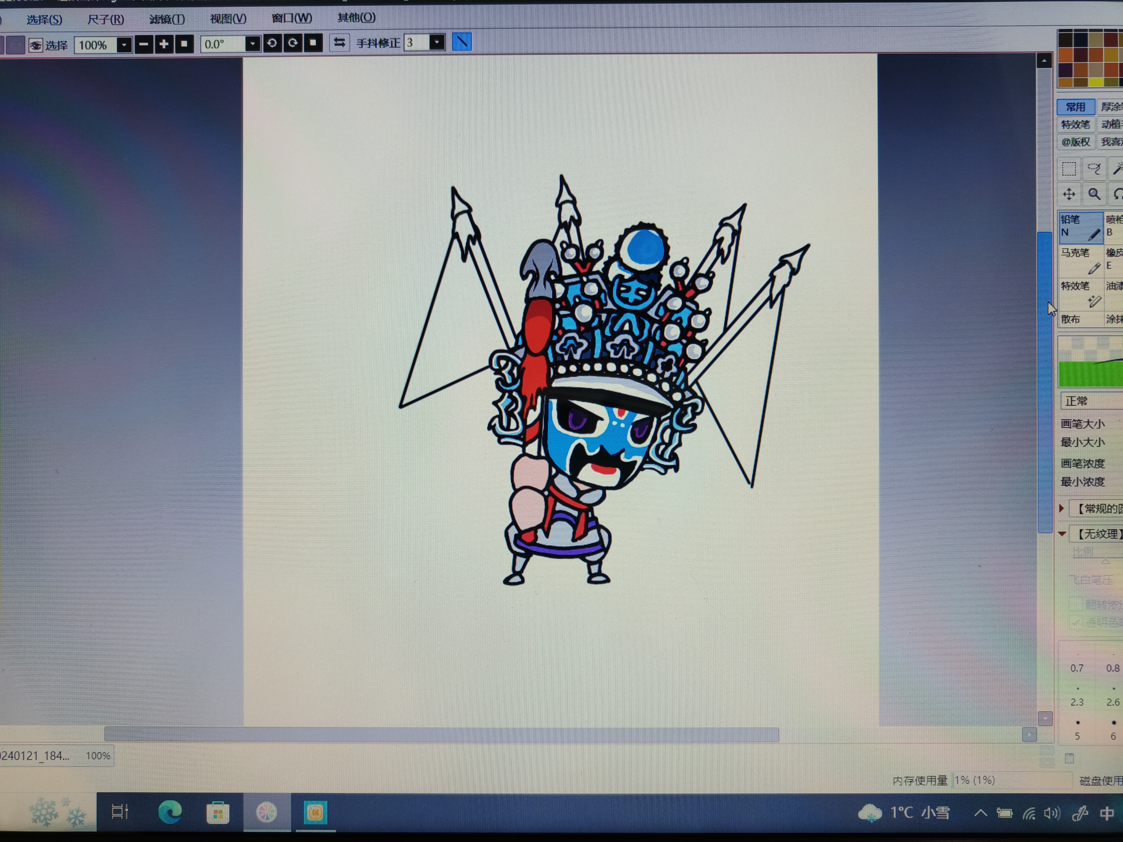Rotate canvas clockwise
Viewport: 1123px width, 842px height.
(293, 43)
